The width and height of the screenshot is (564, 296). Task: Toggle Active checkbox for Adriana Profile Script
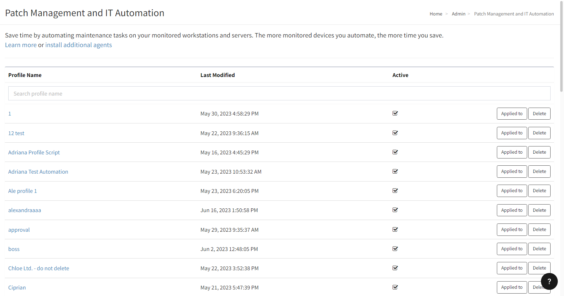point(395,152)
